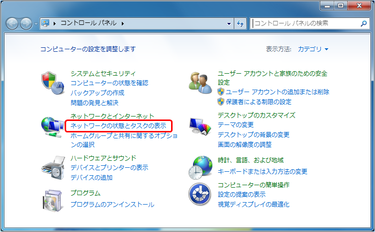Image resolution: width=375 pixels, height=232 pixels.
Task: Open 時計、言語、および地域 category
Action: (x=251, y=160)
